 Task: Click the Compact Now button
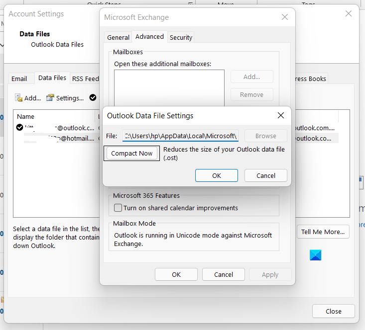click(x=131, y=154)
